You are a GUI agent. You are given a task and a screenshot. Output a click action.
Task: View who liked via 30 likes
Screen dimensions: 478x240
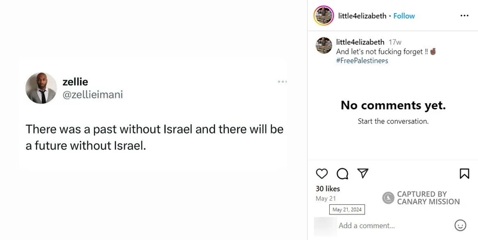[328, 189]
